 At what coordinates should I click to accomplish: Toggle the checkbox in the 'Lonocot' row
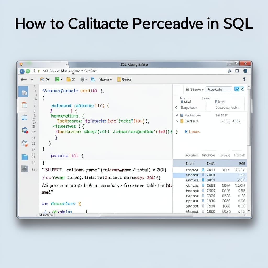coord(203,170)
